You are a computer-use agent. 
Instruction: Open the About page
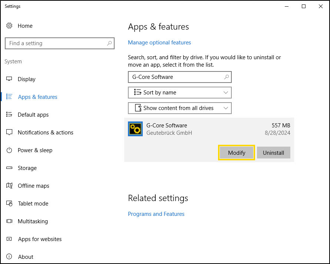pyautogui.click(x=26, y=257)
